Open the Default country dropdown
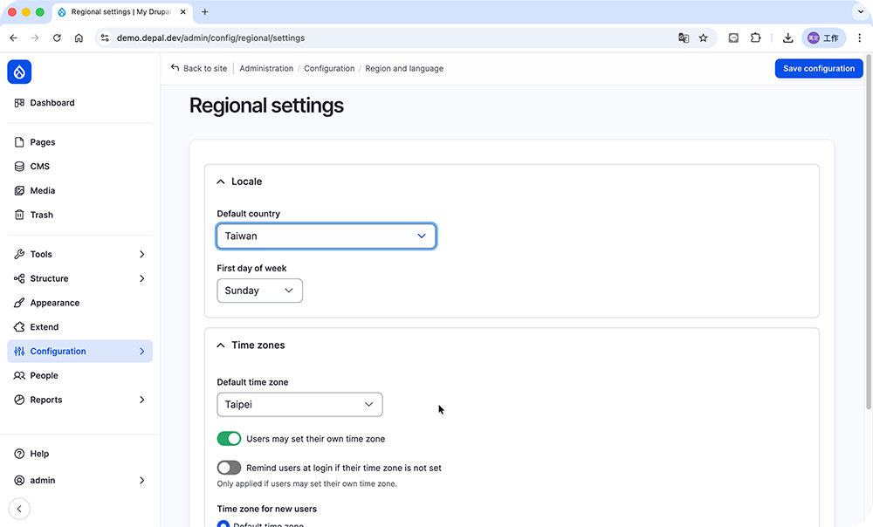The height and width of the screenshot is (527, 873). point(326,236)
